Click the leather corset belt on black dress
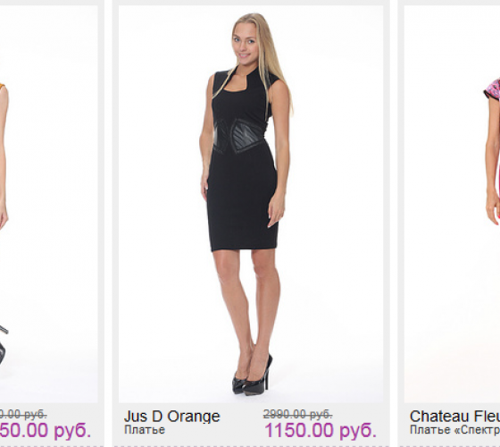Image resolution: width=500 pixels, height=447 pixels. click(239, 136)
